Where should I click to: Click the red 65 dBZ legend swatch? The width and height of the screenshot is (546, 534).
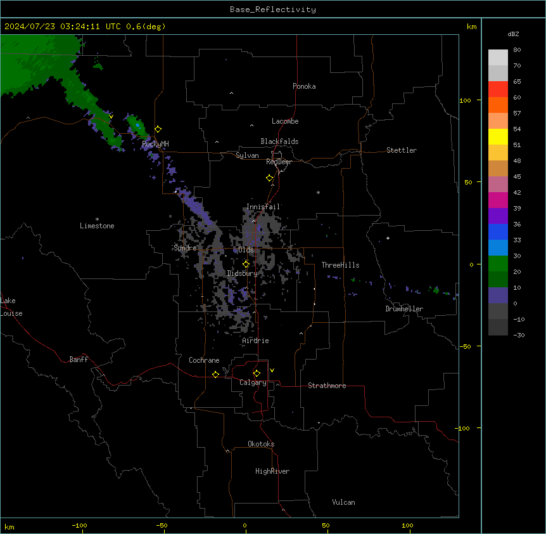[x=498, y=89]
